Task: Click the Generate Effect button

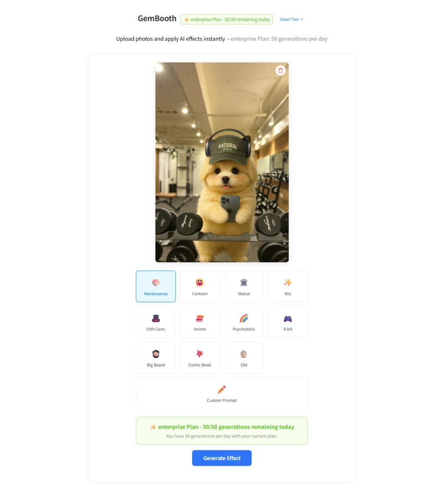Action: 222,458
